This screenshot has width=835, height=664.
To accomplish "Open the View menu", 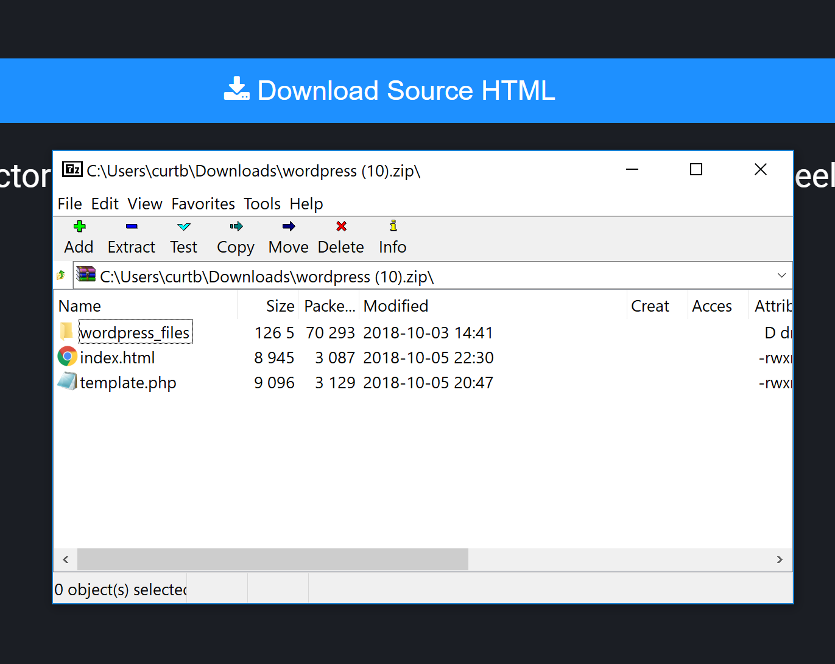I will click(x=145, y=204).
